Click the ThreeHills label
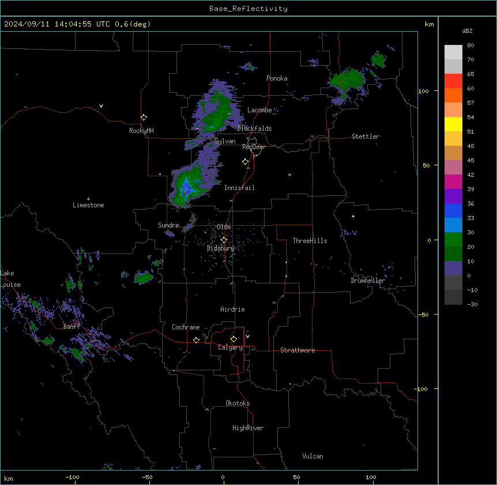This screenshot has height=485, width=497. (310, 241)
